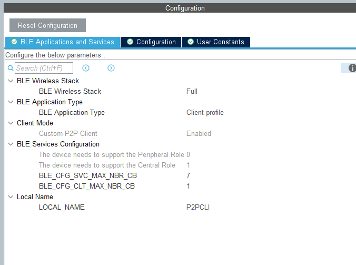Screen dimensions: 356x265
Task: Open the Configuration tab
Action: (x=151, y=42)
